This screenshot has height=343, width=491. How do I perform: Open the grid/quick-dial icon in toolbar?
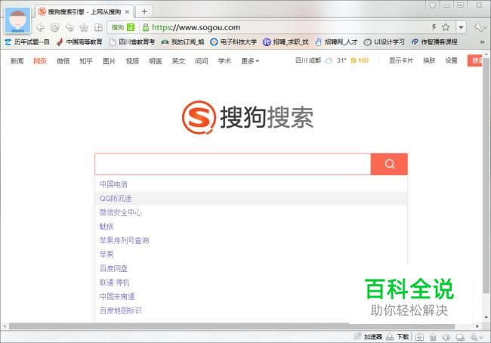98,27
